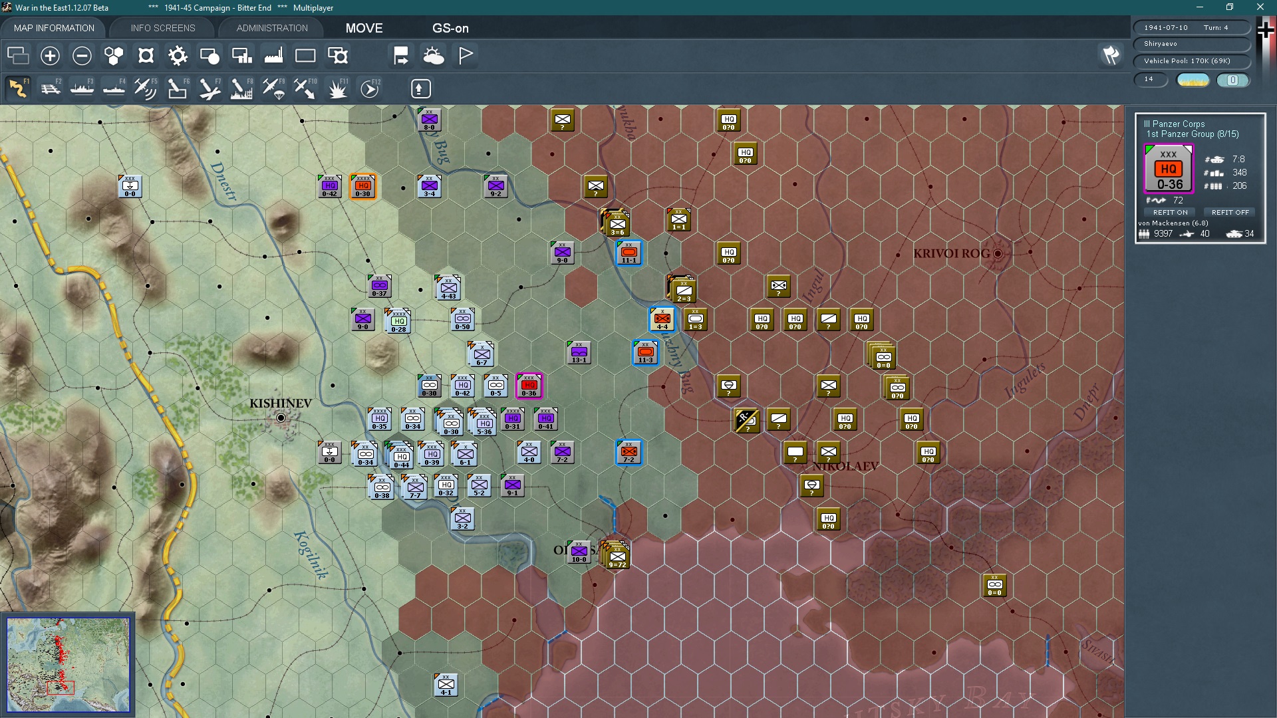Toggle the plain rectangle units display icon
Image resolution: width=1277 pixels, height=718 pixels.
pyautogui.click(x=305, y=55)
